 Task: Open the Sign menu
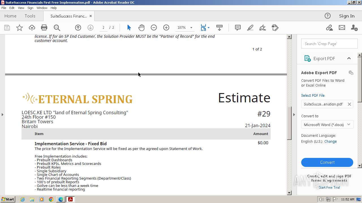(x=30, y=8)
